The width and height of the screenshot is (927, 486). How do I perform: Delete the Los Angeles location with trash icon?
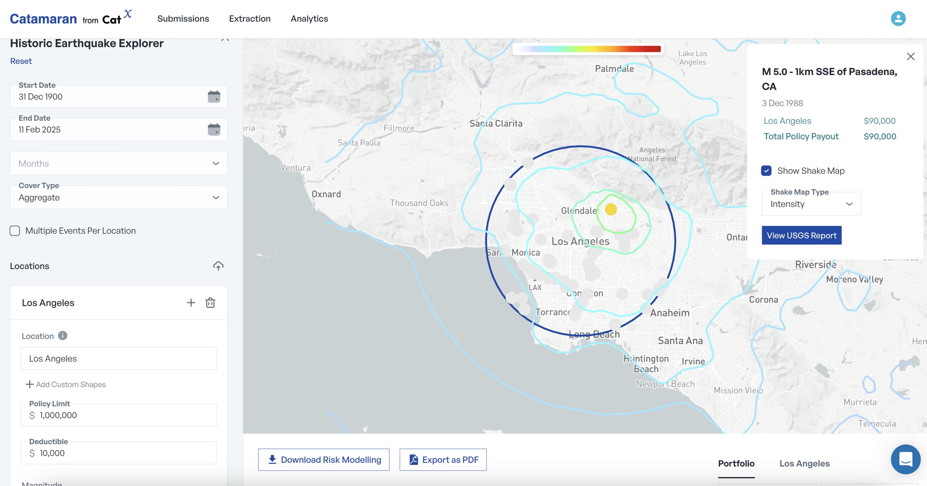[x=210, y=303]
